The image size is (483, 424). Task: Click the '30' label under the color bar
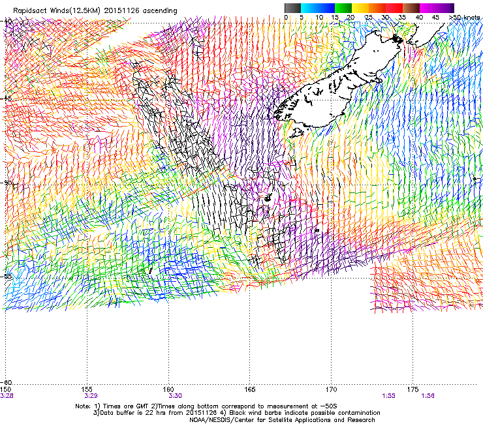[385, 18]
